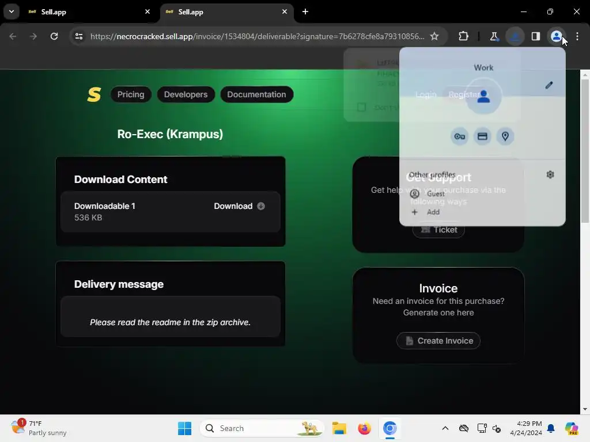Image resolution: width=590 pixels, height=442 pixels.
Task: Open the tab search dropdown arrow
Action: [12, 12]
